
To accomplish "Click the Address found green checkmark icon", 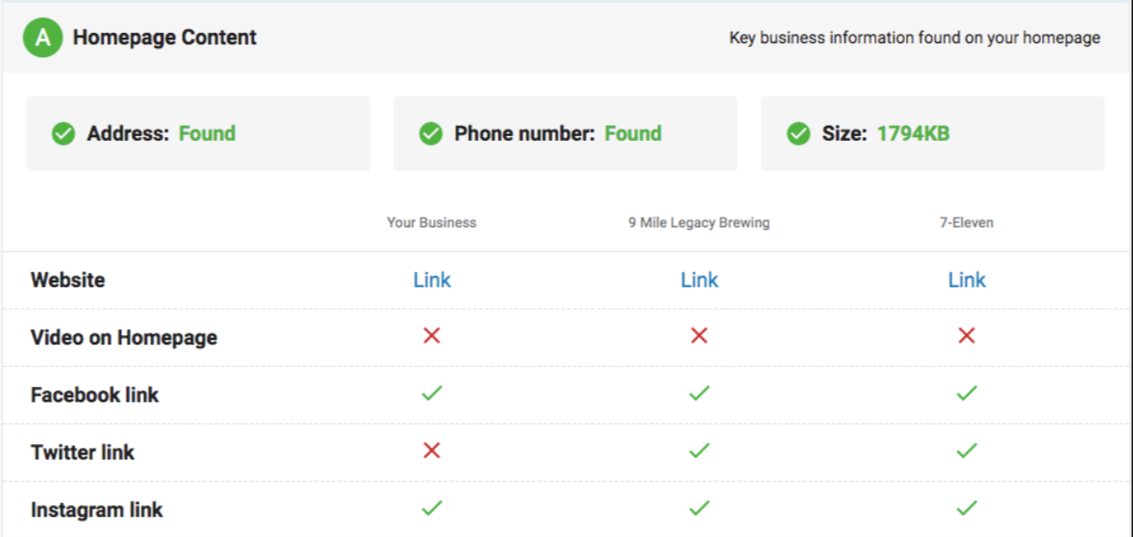I will point(63,134).
